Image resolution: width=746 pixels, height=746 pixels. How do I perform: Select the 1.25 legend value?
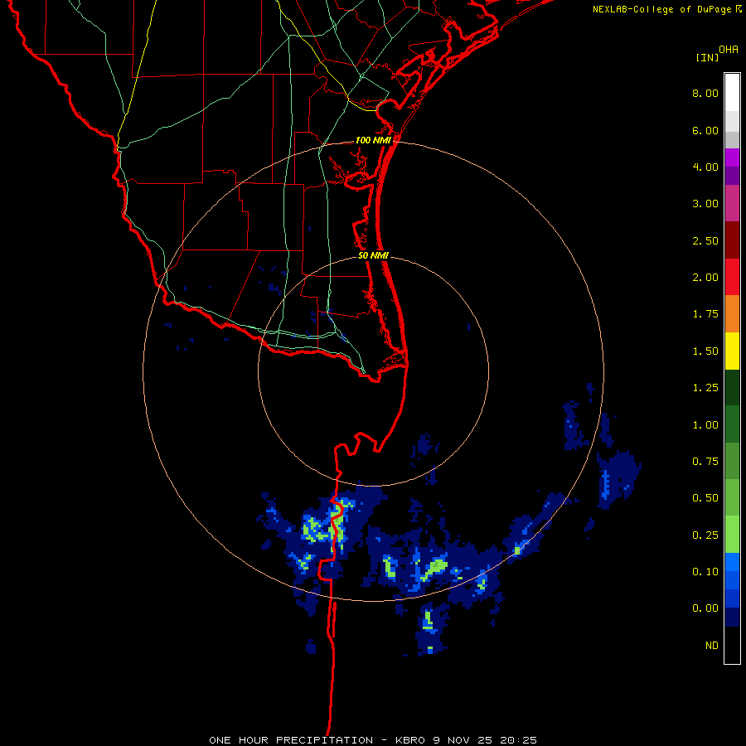(705, 388)
